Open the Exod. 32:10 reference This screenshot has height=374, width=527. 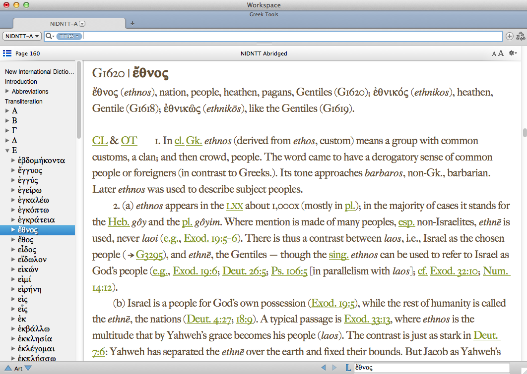click(454, 271)
